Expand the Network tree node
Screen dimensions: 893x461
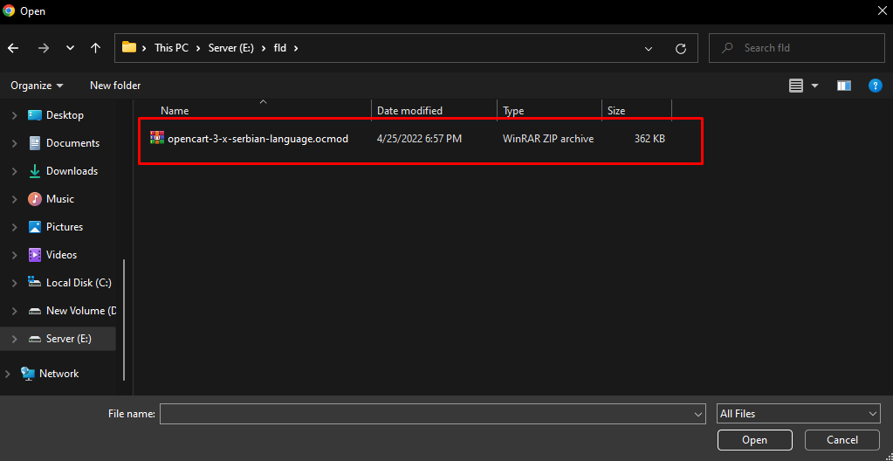(7, 374)
